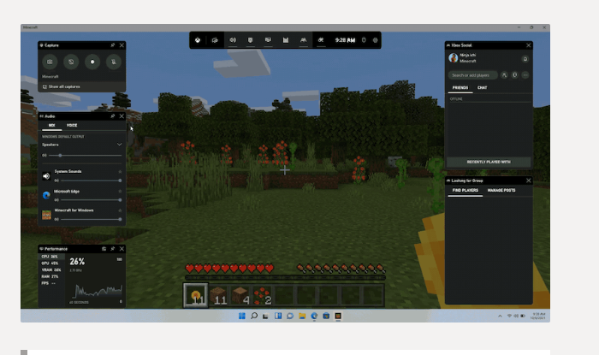This screenshot has width=599, height=355.
Task: Toggle the microphone during recording
Action: click(x=112, y=62)
